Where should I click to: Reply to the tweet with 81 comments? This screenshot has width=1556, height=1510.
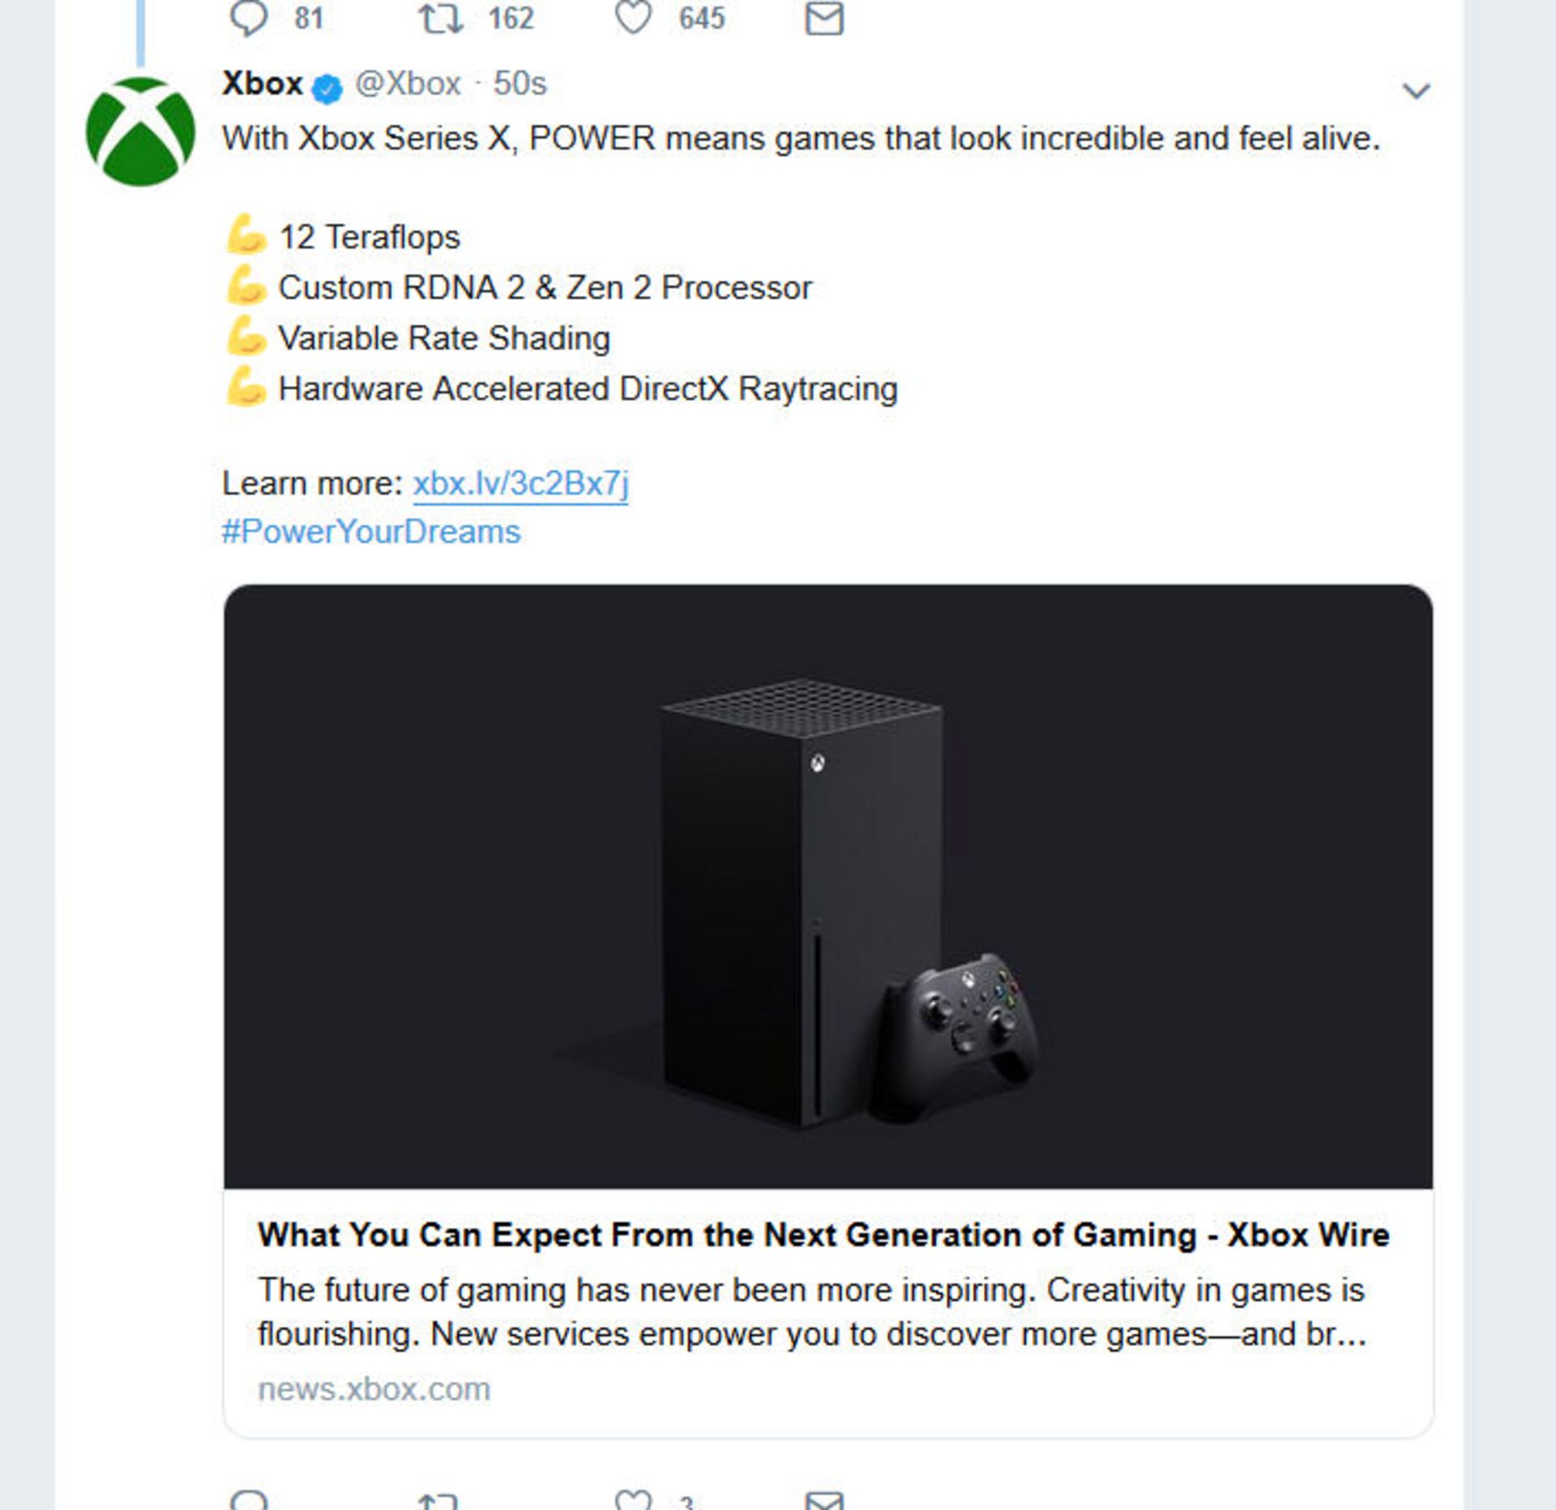click(248, 18)
